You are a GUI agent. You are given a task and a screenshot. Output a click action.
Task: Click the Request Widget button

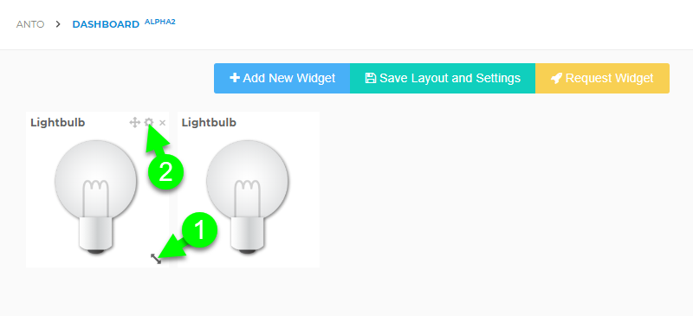602,78
